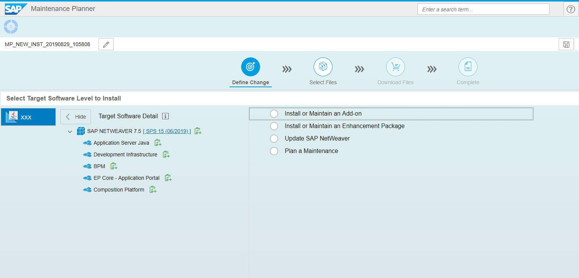The width and height of the screenshot is (579, 278).
Task: Click the SAP NETWEAVER 7.5 label
Action: (114, 131)
